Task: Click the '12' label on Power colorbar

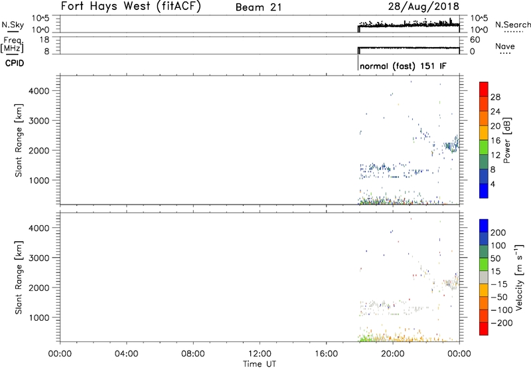Action: click(495, 155)
